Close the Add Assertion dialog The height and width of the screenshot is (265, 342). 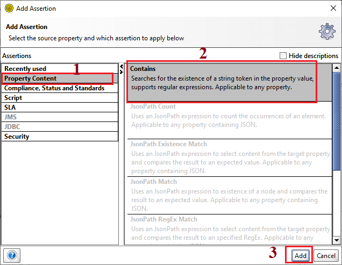tap(333, 8)
